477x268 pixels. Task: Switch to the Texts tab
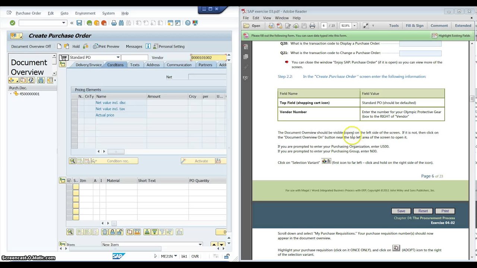(135, 65)
